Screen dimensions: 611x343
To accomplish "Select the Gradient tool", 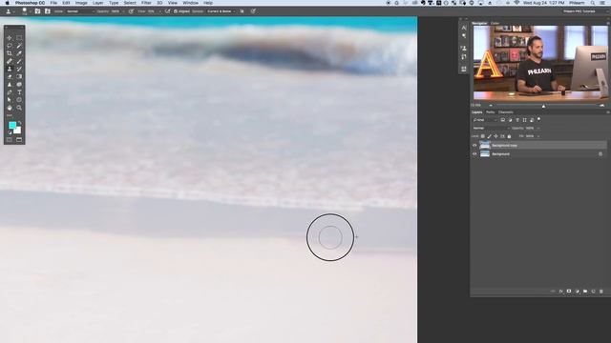I will pos(19,76).
